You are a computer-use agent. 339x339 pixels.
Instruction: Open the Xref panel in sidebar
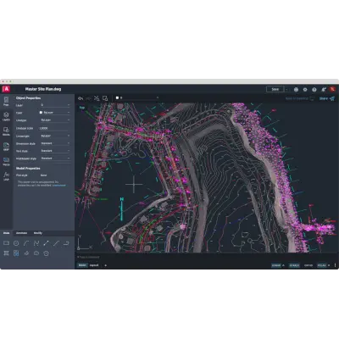click(6, 147)
